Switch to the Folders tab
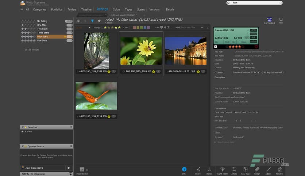305x176 pixels. (72, 9)
